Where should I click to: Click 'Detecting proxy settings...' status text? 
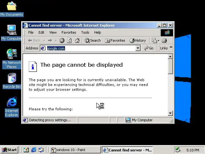pos(50,120)
